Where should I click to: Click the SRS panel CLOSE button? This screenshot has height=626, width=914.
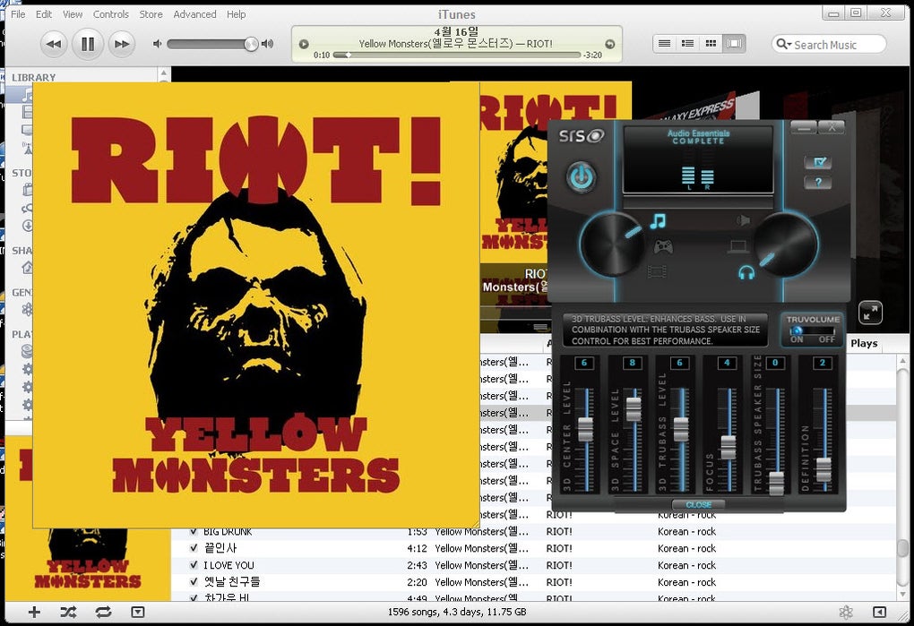(698, 505)
